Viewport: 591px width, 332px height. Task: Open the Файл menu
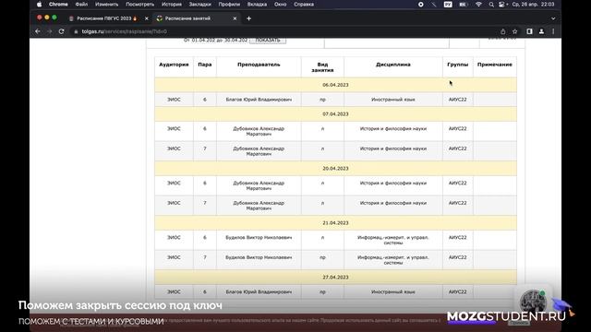click(81, 5)
